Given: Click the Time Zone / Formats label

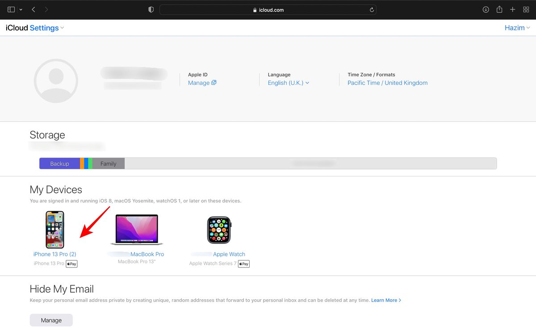Looking at the screenshot, I should point(371,75).
